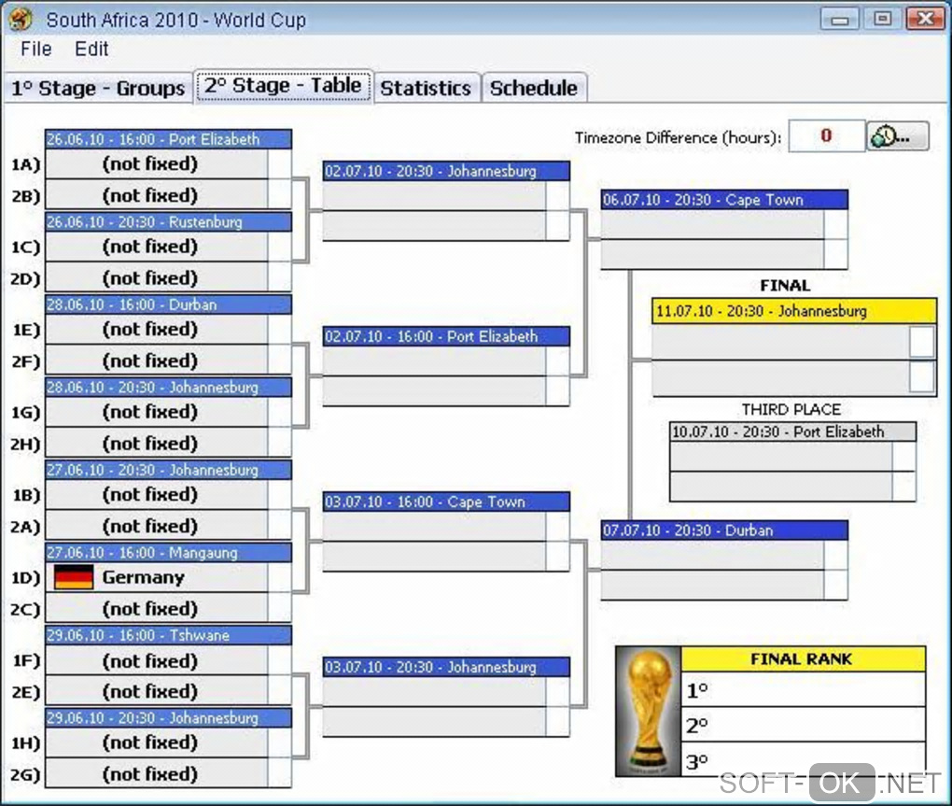Click the World Cup trophy image
This screenshot has height=806, width=952.
(x=649, y=712)
